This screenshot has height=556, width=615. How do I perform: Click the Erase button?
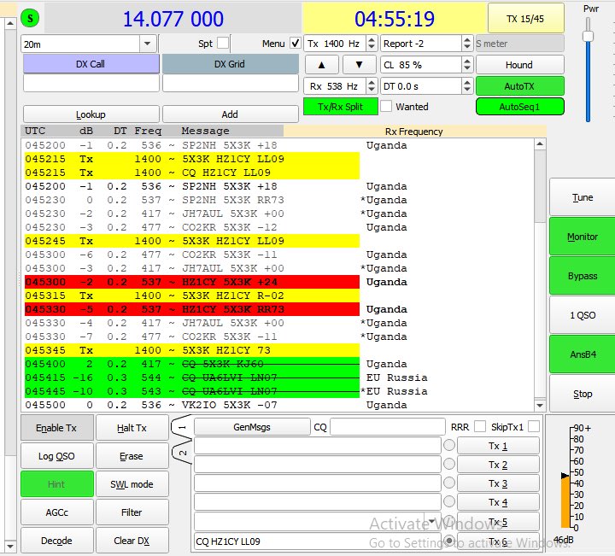click(x=132, y=455)
